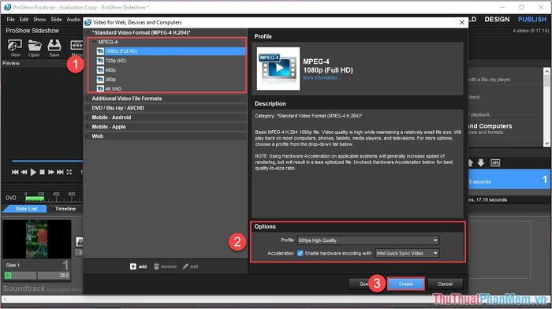
Task: Click the Soundtrack drop area
Action: [42, 289]
